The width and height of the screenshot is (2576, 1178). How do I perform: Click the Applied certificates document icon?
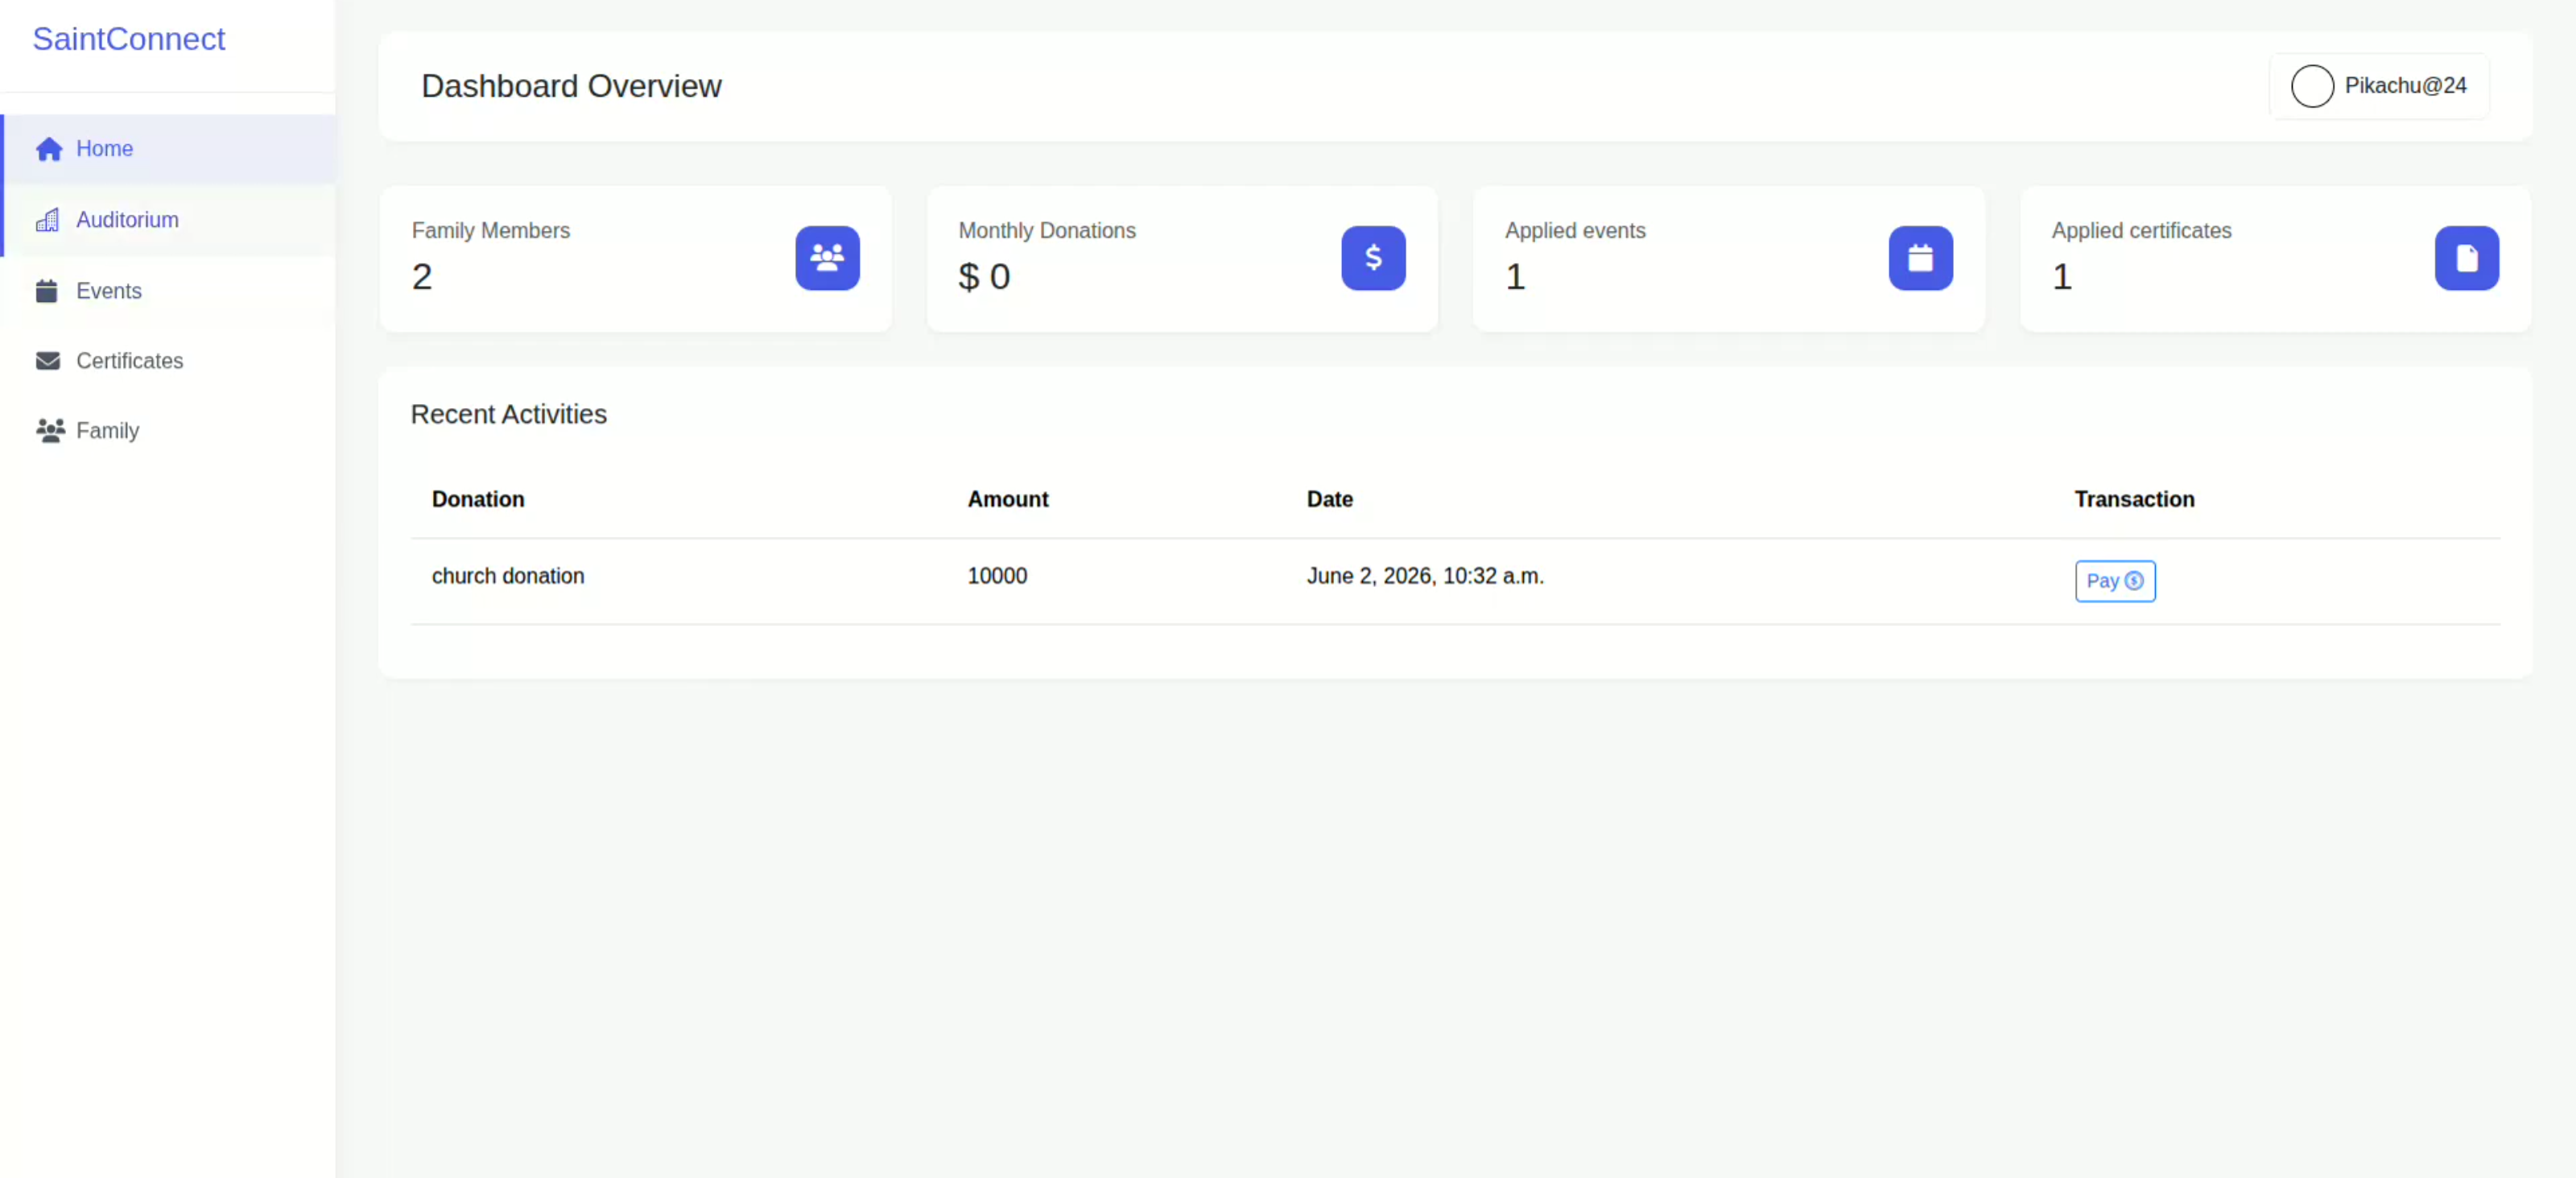pos(2466,258)
